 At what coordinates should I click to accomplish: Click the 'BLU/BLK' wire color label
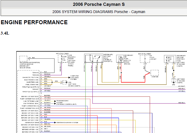[x=47, y=131]
